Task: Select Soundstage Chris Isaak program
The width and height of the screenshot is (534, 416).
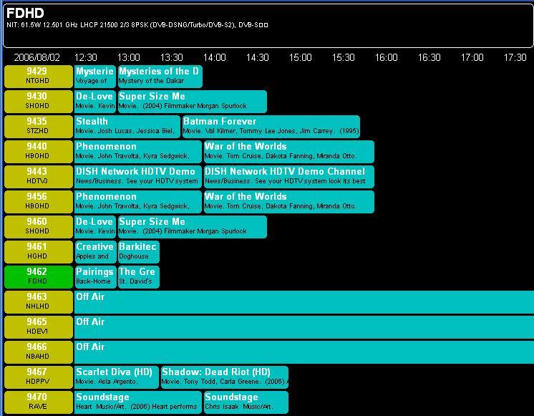Action: (246, 402)
